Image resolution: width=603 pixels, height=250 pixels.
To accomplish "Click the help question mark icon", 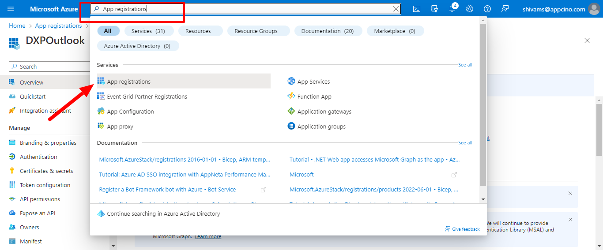I will tap(487, 9).
